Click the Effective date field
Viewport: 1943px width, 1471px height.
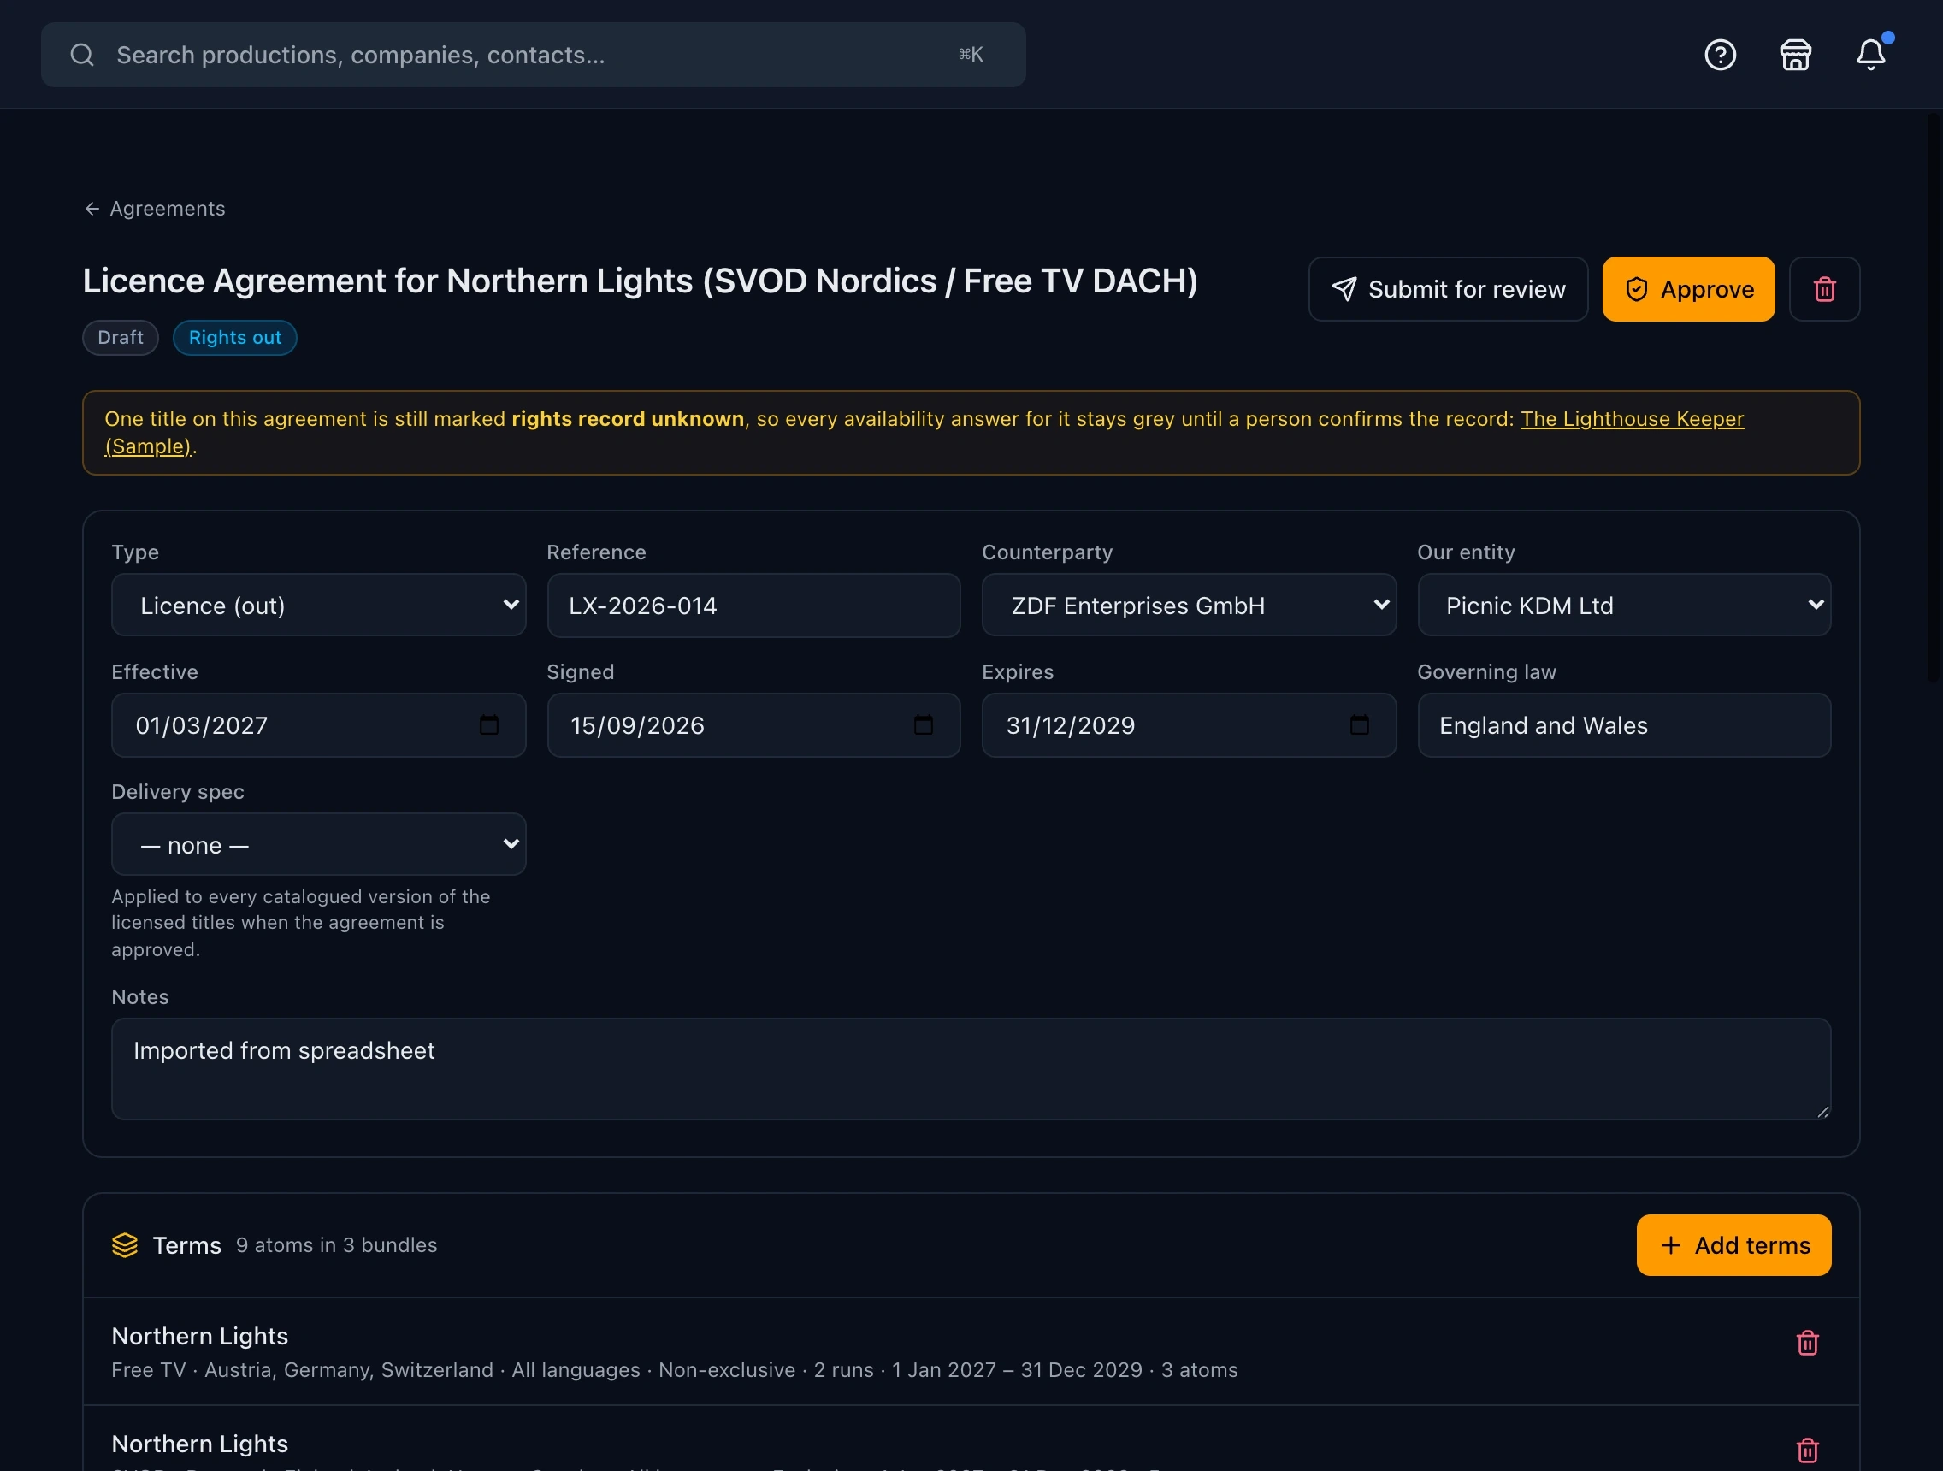319,725
